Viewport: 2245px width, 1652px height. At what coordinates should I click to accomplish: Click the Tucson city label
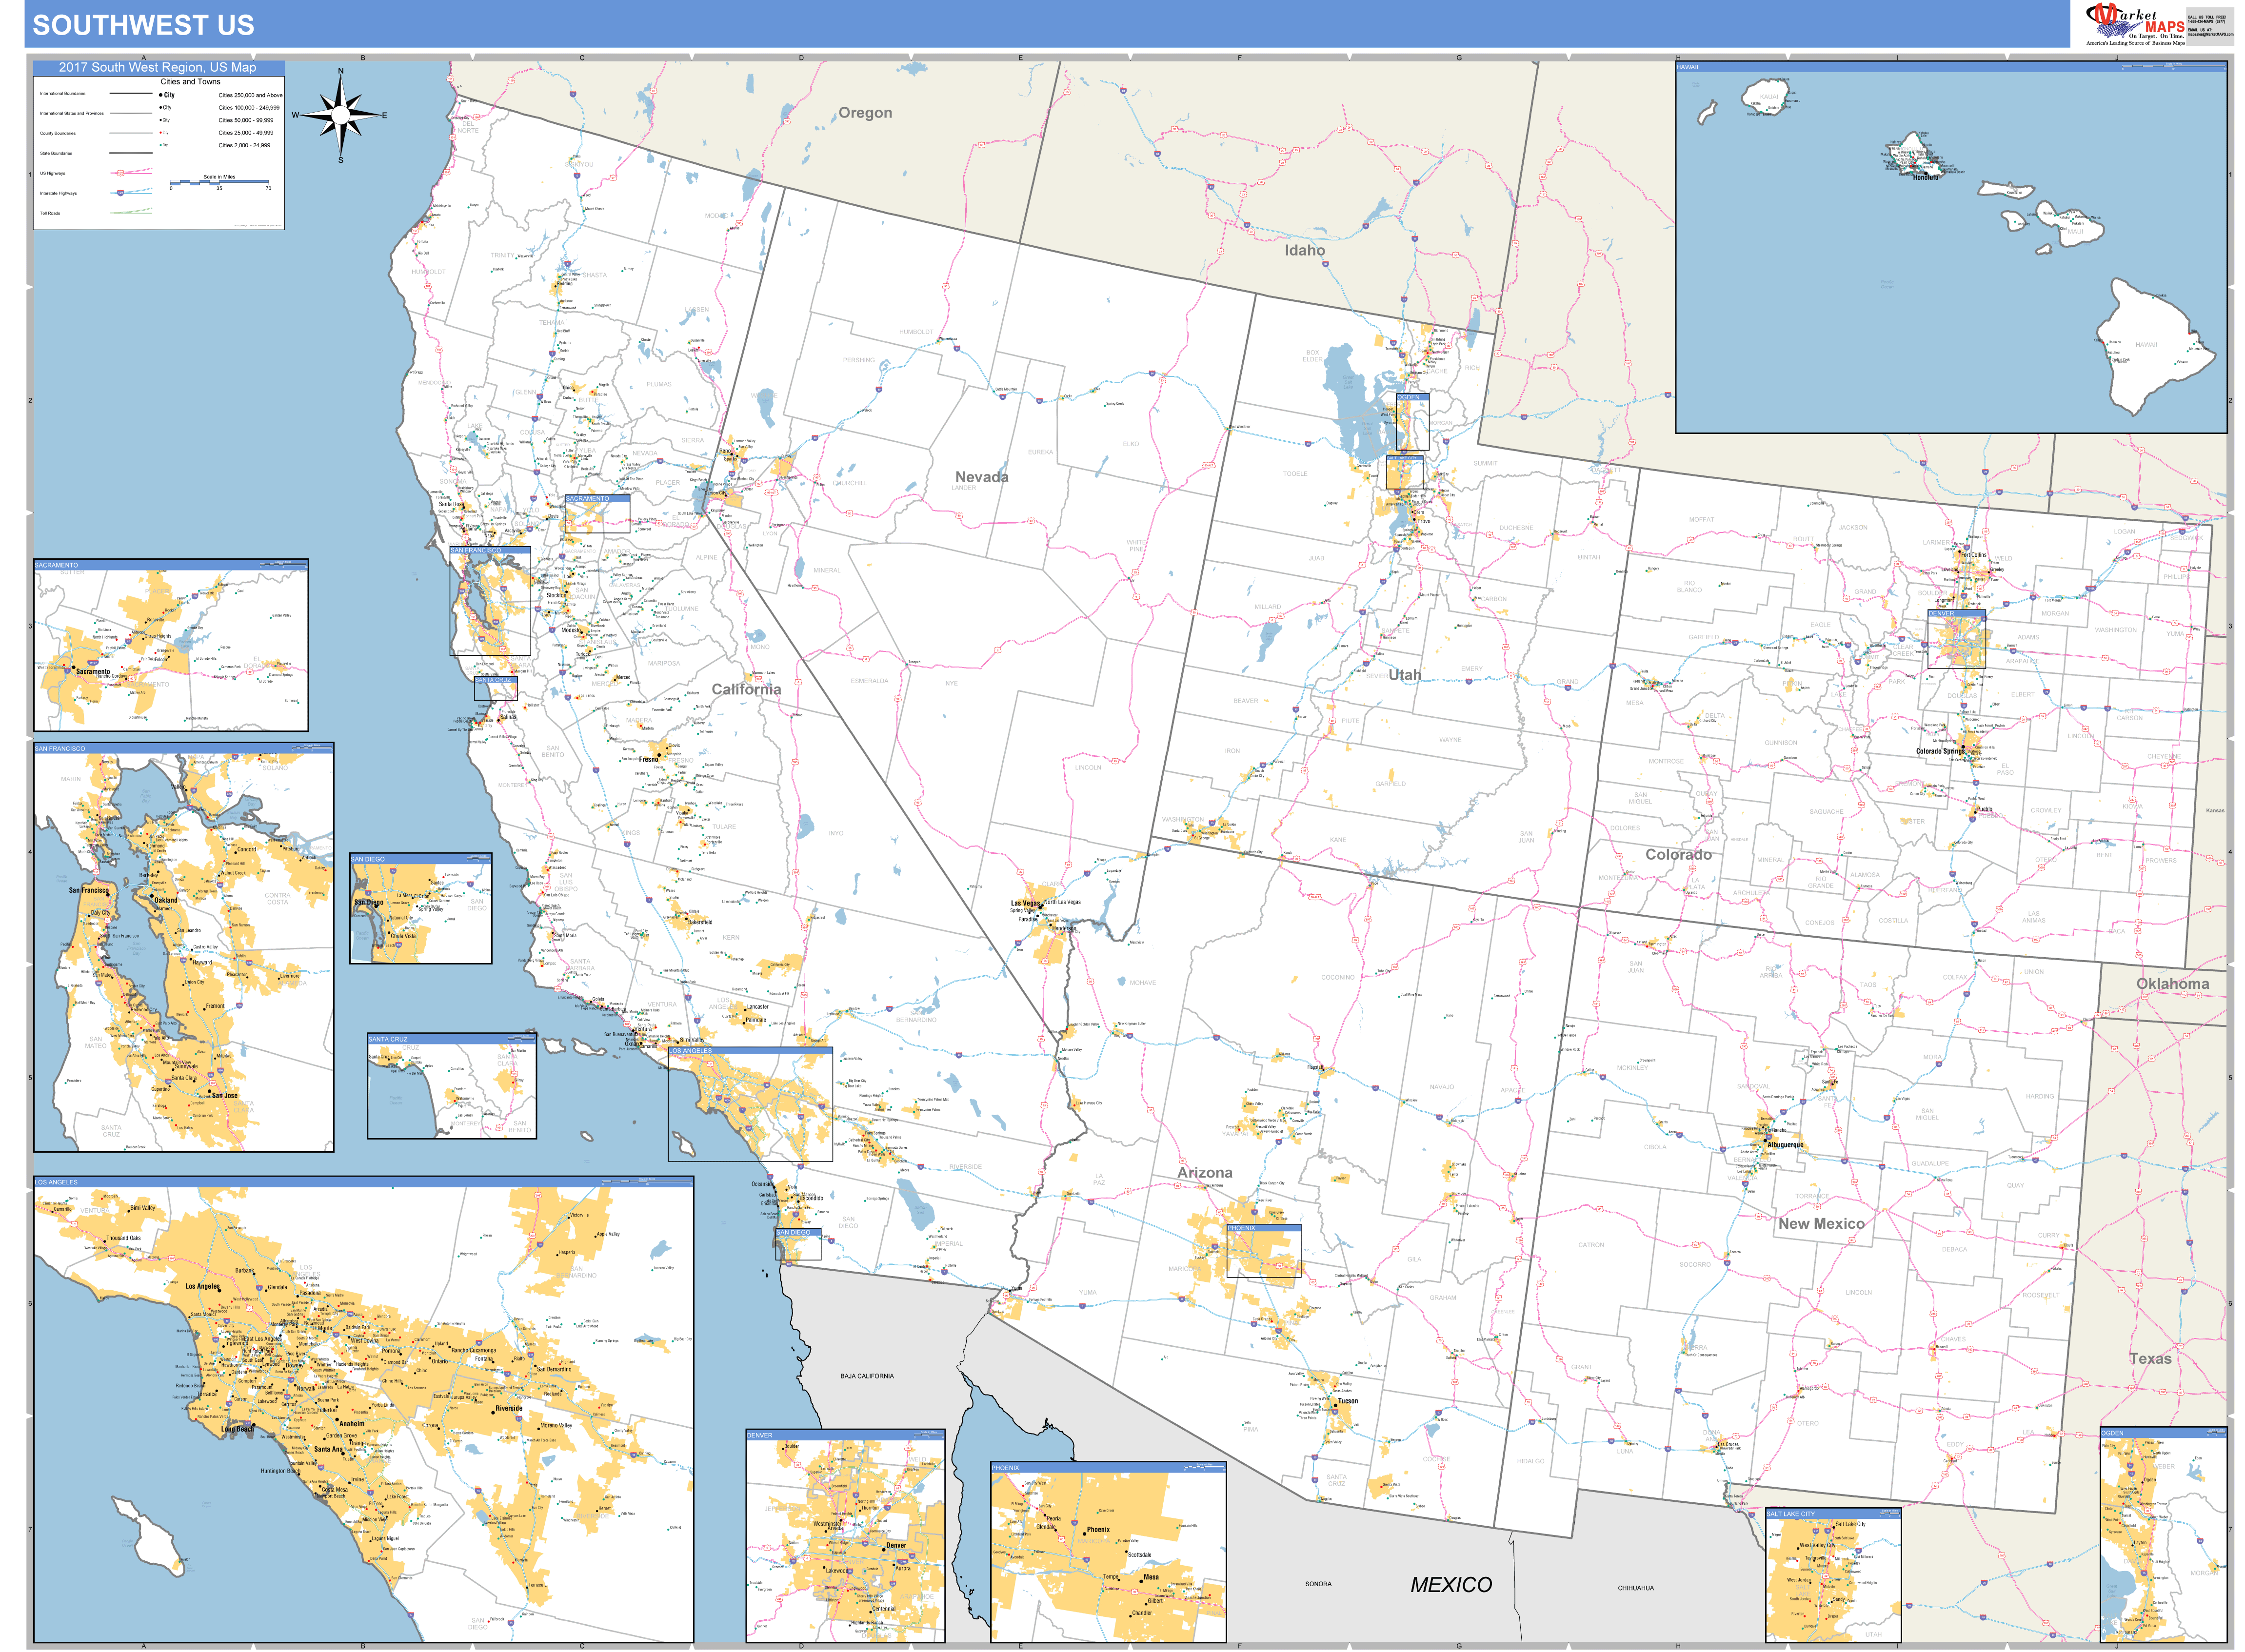pos(1347,1401)
